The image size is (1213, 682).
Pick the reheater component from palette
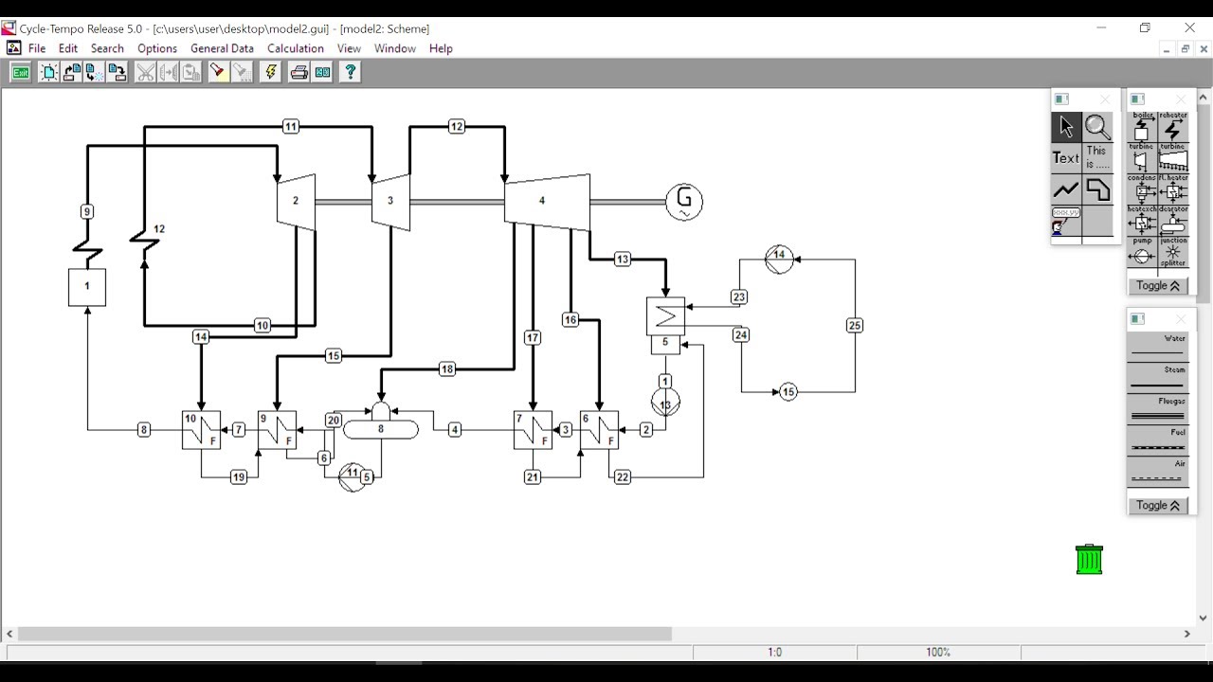pyautogui.click(x=1173, y=128)
